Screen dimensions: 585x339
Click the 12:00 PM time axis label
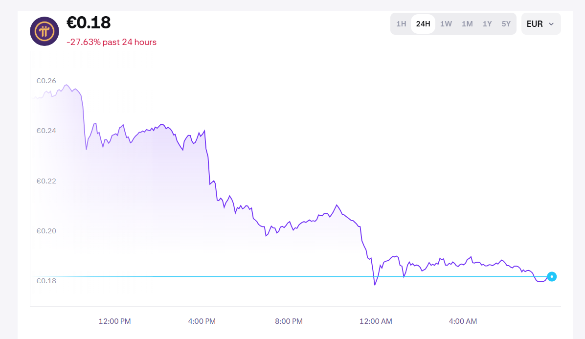pyautogui.click(x=115, y=321)
